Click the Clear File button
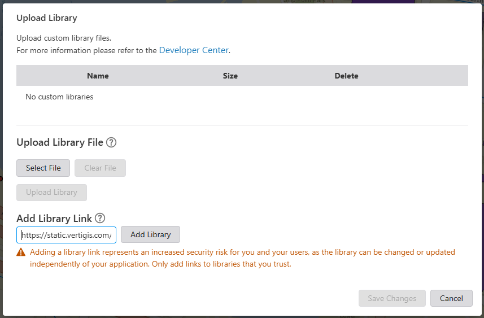Viewport: 484px width, 318px height. (100, 168)
